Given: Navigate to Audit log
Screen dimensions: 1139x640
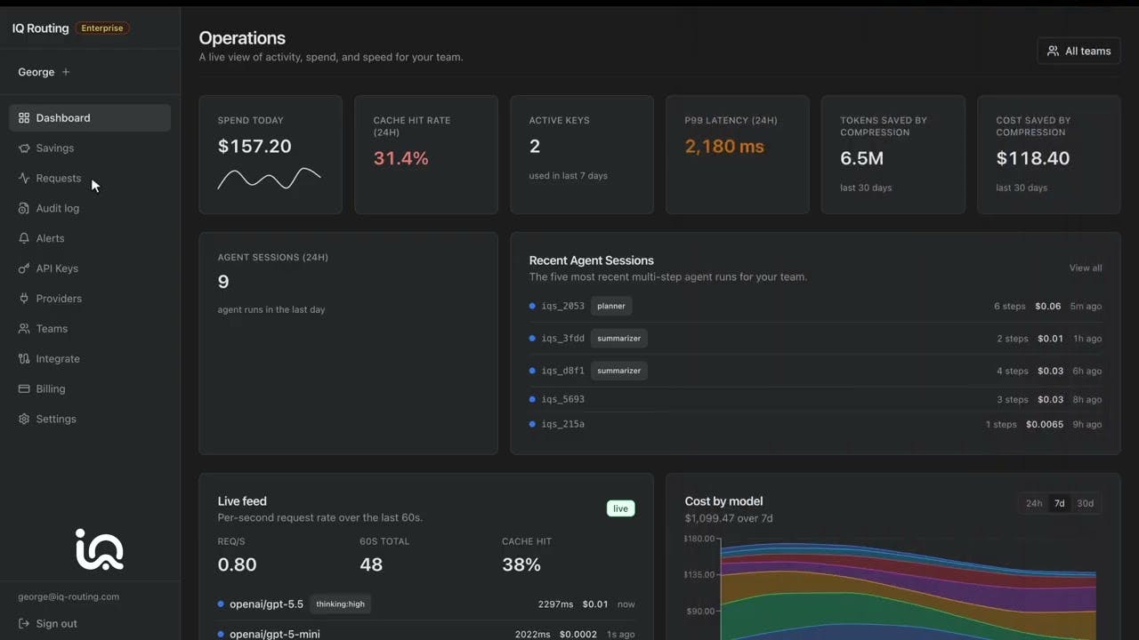Looking at the screenshot, I should [x=90, y=209].
